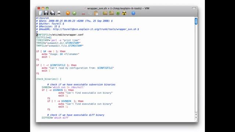This screenshot has height=132, width=235.
Task: Click the 'if [ -z $SVNBIN ]; then' line
Action: pos(58,90)
